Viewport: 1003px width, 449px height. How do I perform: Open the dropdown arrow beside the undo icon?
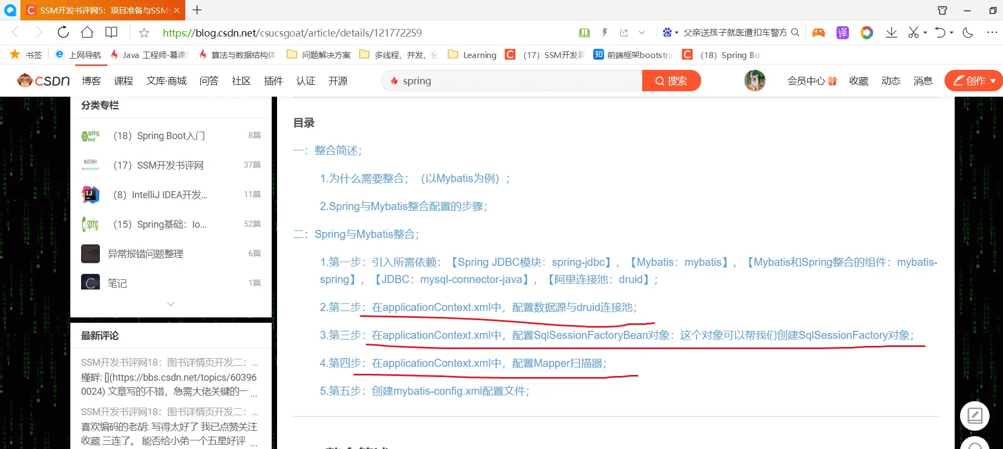[x=951, y=33]
